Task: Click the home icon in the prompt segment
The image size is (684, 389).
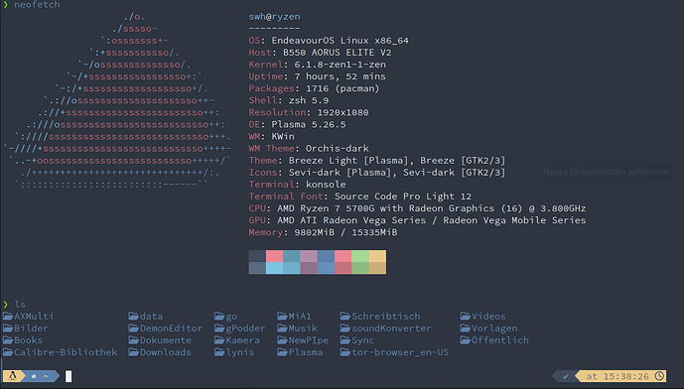Action: coord(34,376)
